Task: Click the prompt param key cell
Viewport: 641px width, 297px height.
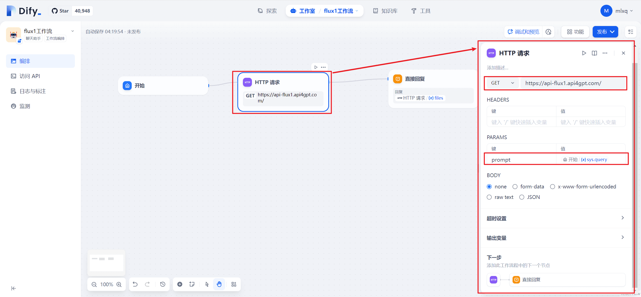Action: point(522,160)
